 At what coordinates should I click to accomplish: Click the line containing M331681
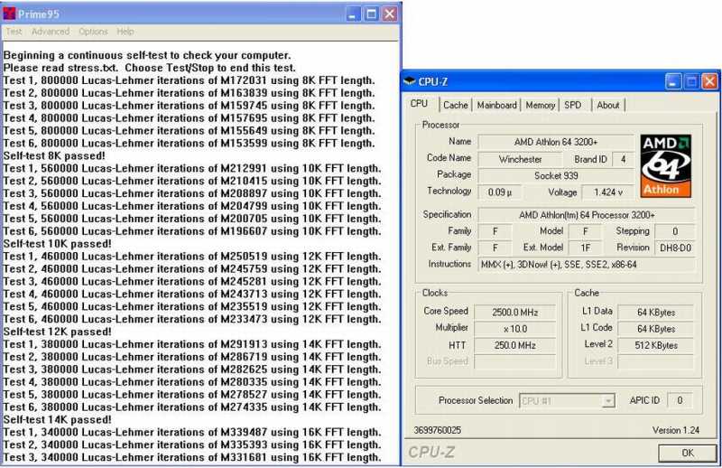coord(192,458)
